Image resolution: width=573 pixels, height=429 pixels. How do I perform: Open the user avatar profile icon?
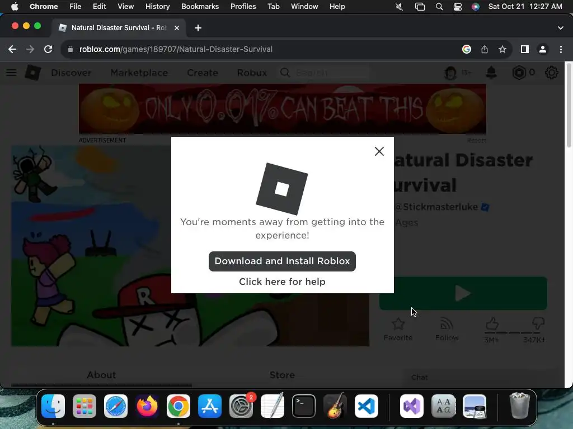[450, 73]
